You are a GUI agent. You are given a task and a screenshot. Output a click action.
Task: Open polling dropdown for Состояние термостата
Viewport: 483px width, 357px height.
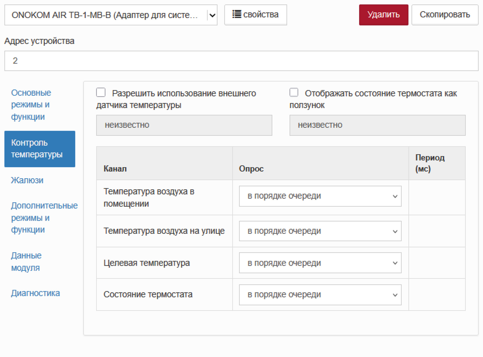320,295
